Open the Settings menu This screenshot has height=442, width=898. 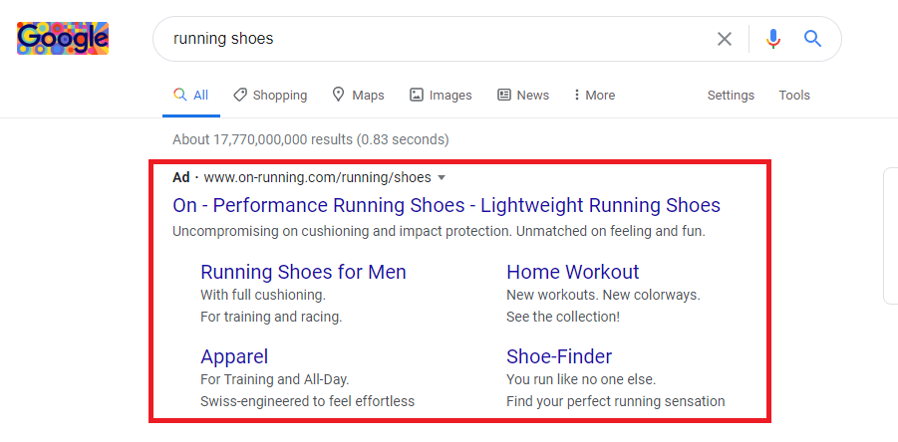pyautogui.click(x=731, y=96)
